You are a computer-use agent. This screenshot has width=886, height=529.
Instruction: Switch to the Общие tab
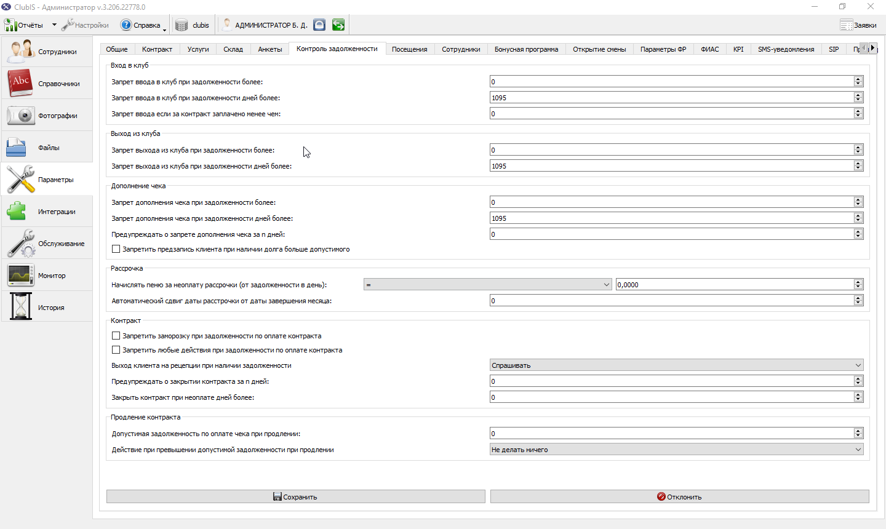(x=117, y=49)
